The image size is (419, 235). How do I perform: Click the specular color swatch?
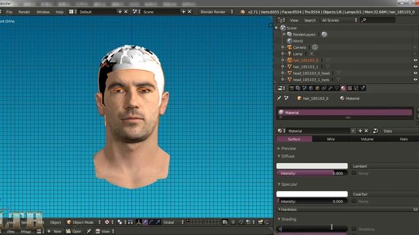tap(312, 194)
